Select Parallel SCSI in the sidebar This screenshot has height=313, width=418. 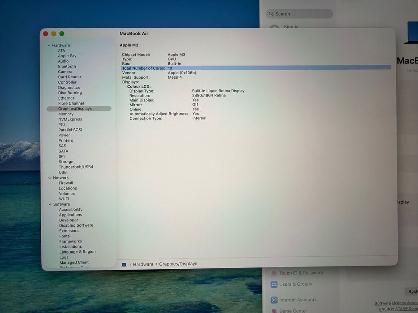pyautogui.click(x=70, y=130)
